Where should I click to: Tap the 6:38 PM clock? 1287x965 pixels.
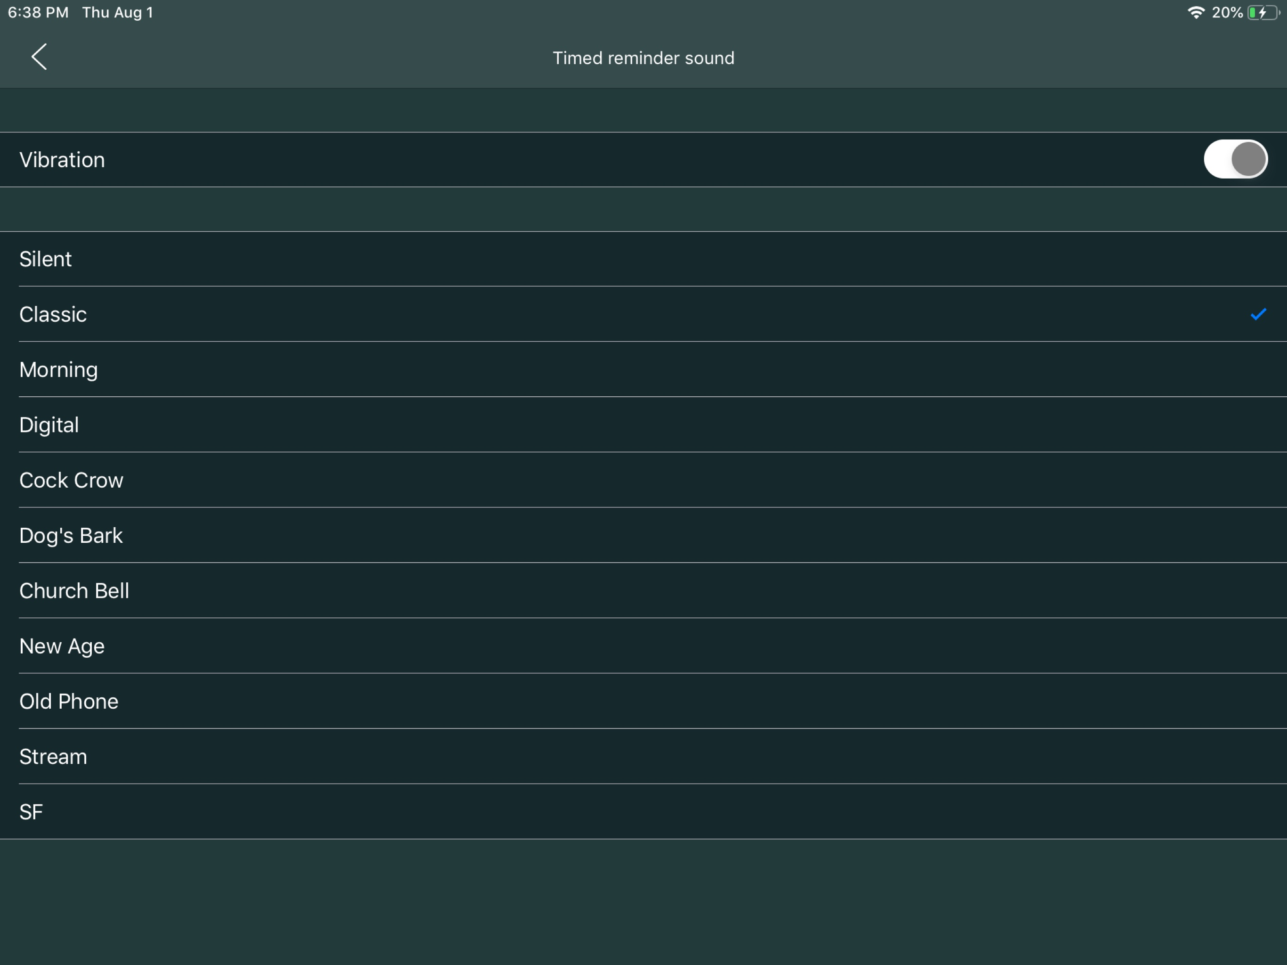[x=38, y=12]
